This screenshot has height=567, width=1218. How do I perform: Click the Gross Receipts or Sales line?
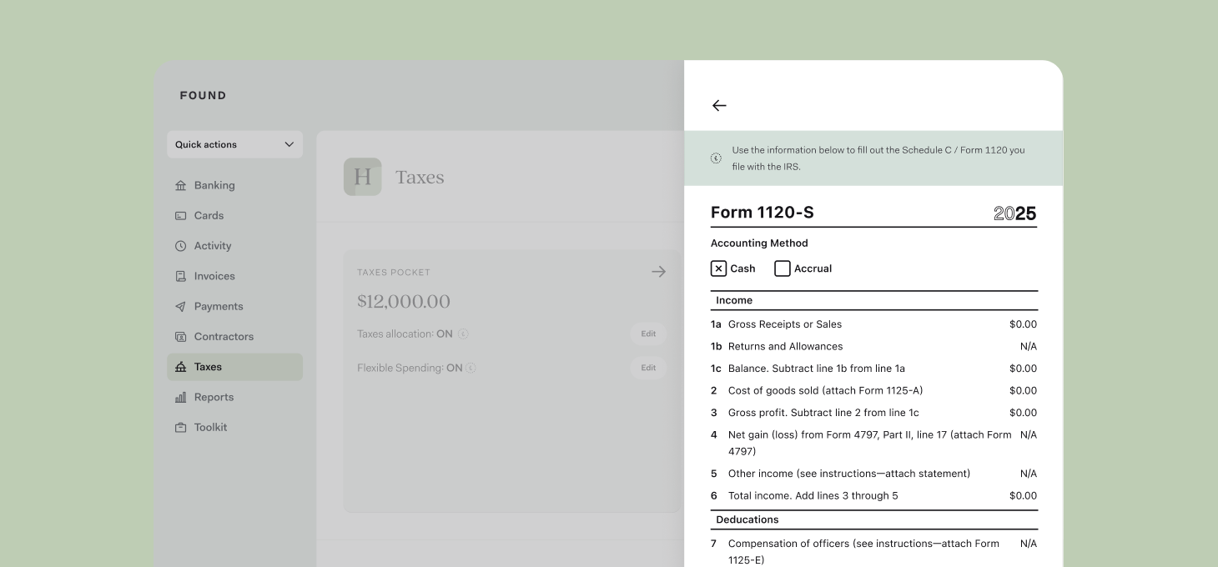(x=873, y=324)
